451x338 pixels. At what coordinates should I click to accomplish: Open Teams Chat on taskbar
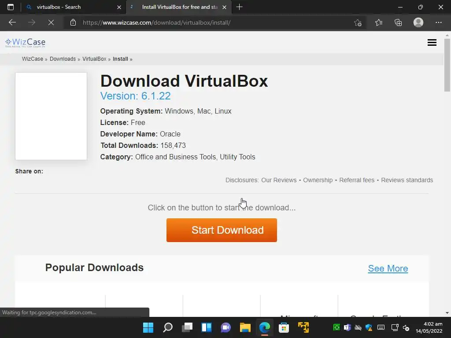coord(226,327)
